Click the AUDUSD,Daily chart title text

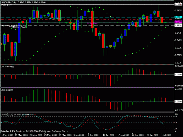click(9, 2)
